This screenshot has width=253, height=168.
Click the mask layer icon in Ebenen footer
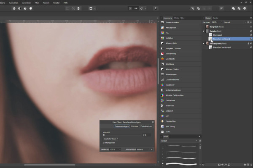219,165
